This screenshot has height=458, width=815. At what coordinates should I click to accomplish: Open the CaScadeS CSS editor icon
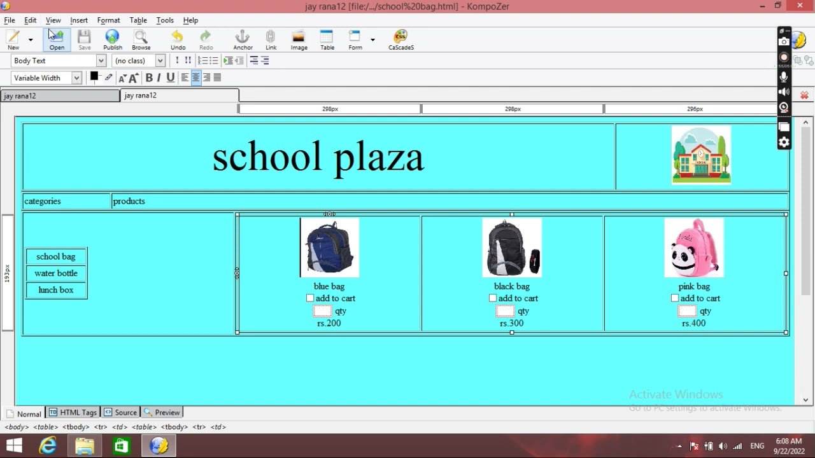tap(400, 39)
